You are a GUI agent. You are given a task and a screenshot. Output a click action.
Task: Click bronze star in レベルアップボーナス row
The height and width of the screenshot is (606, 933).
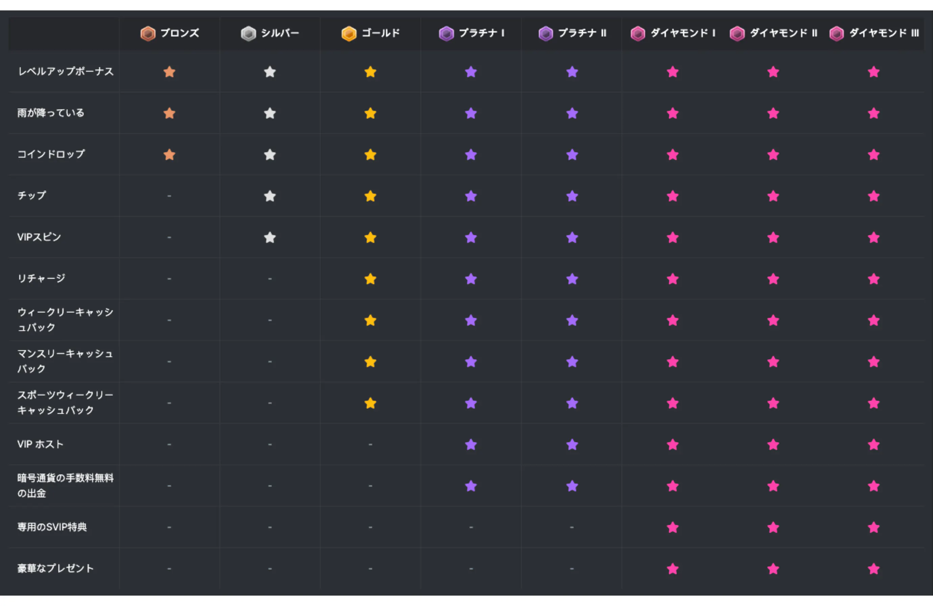click(x=169, y=72)
